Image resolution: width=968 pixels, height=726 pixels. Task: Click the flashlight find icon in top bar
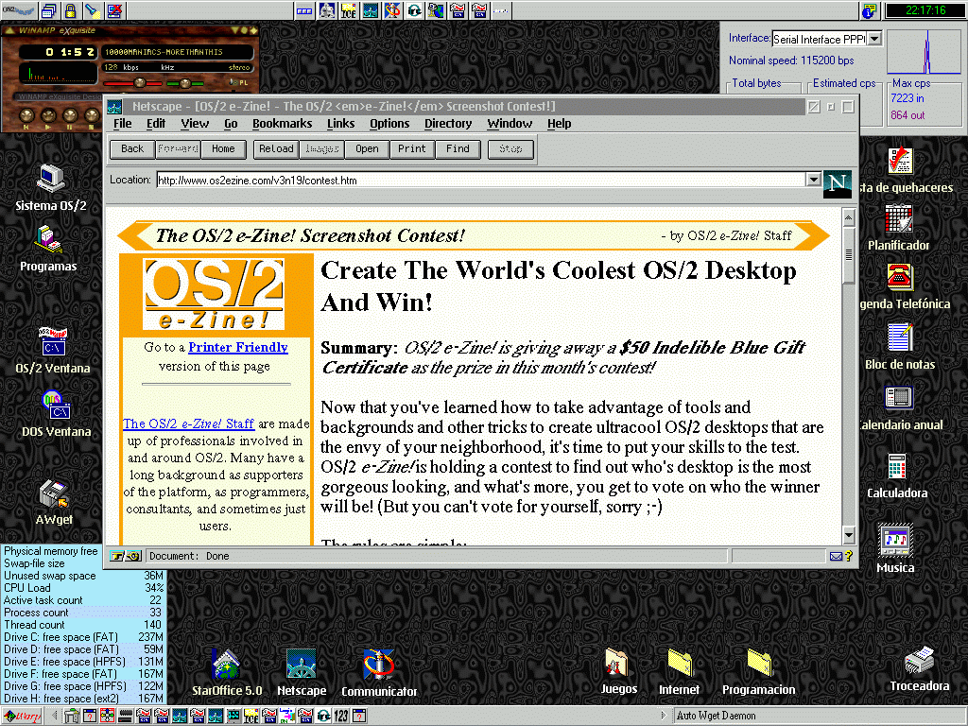point(93,10)
